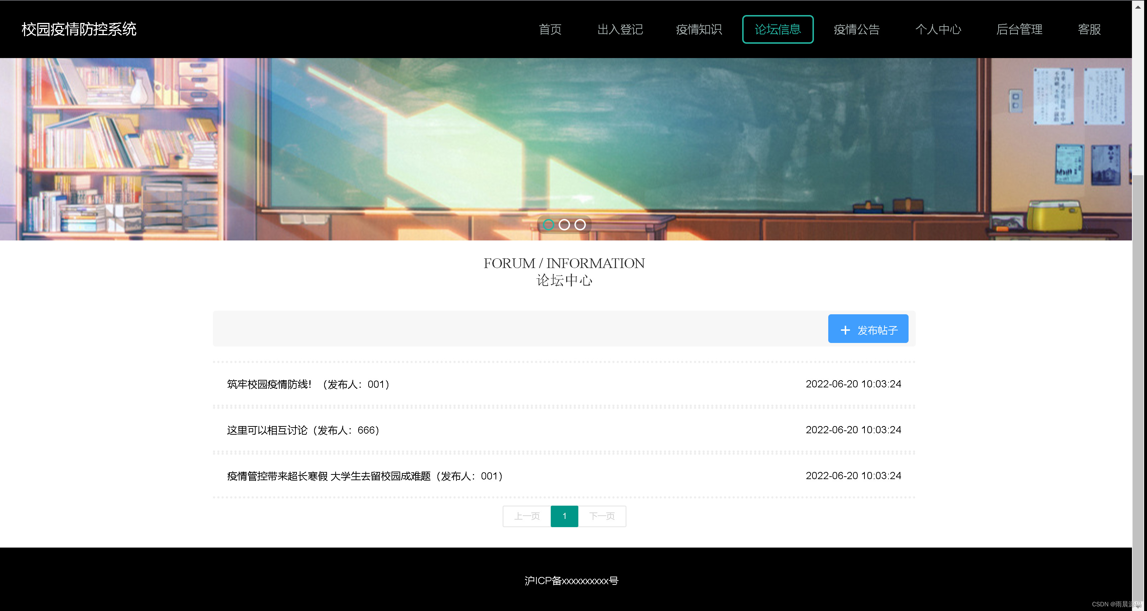Open post 筑牢校园疫情防线!
This screenshot has width=1147, height=611.
pyautogui.click(x=308, y=384)
